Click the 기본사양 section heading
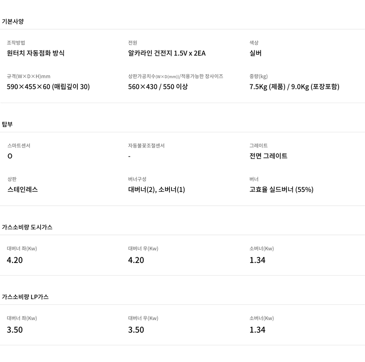This screenshot has width=365, height=362. coord(13,22)
